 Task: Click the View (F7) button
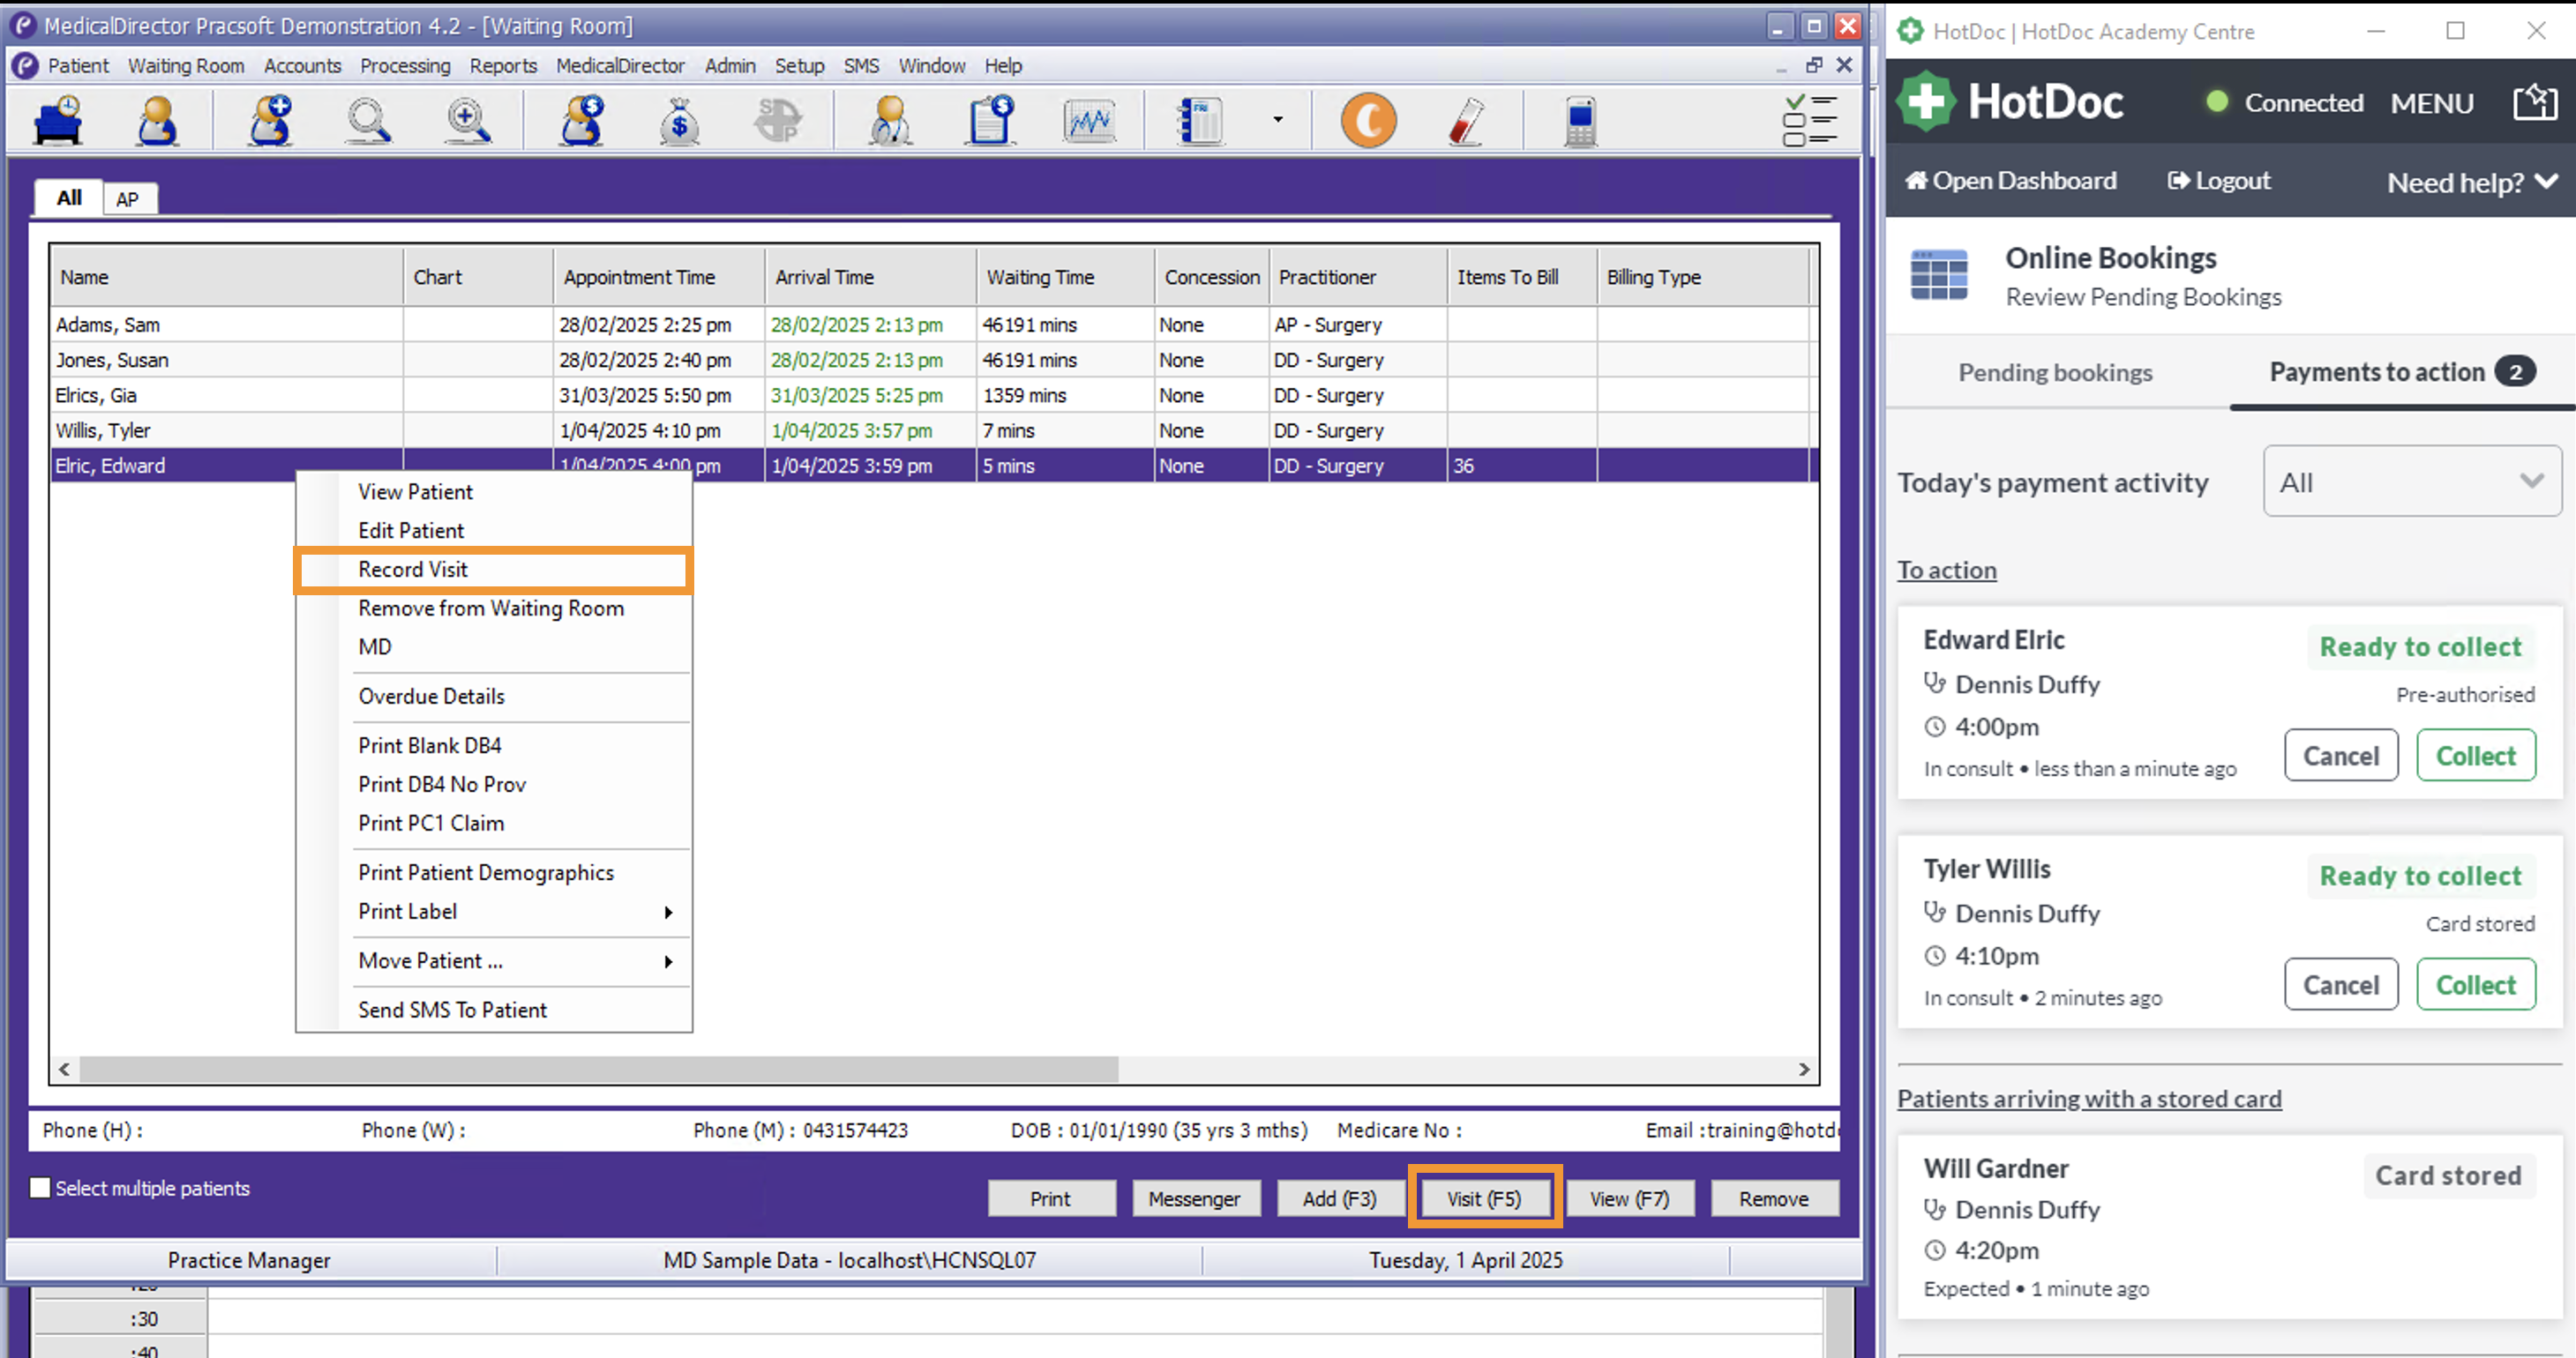(1629, 1198)
